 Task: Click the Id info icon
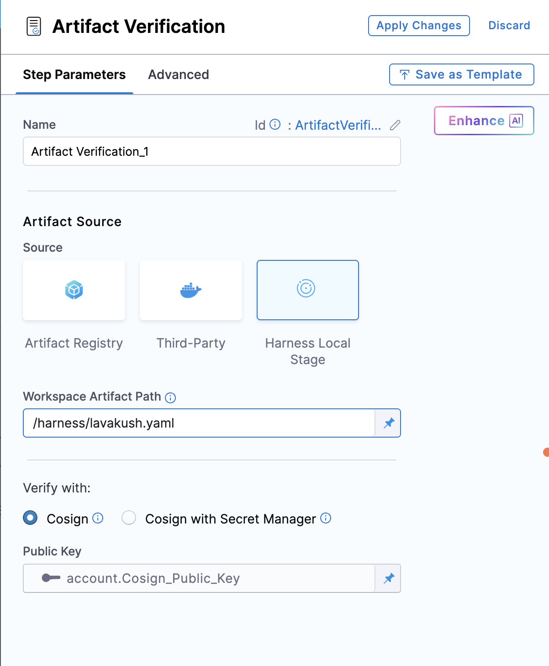coord(275,125)
